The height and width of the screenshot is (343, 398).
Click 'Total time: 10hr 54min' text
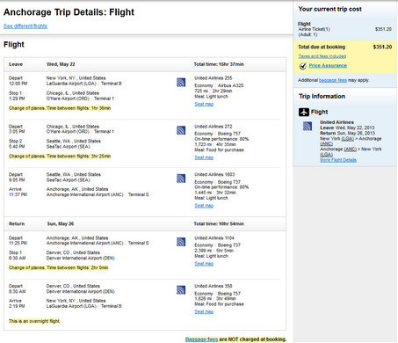[x=219, y=223]
